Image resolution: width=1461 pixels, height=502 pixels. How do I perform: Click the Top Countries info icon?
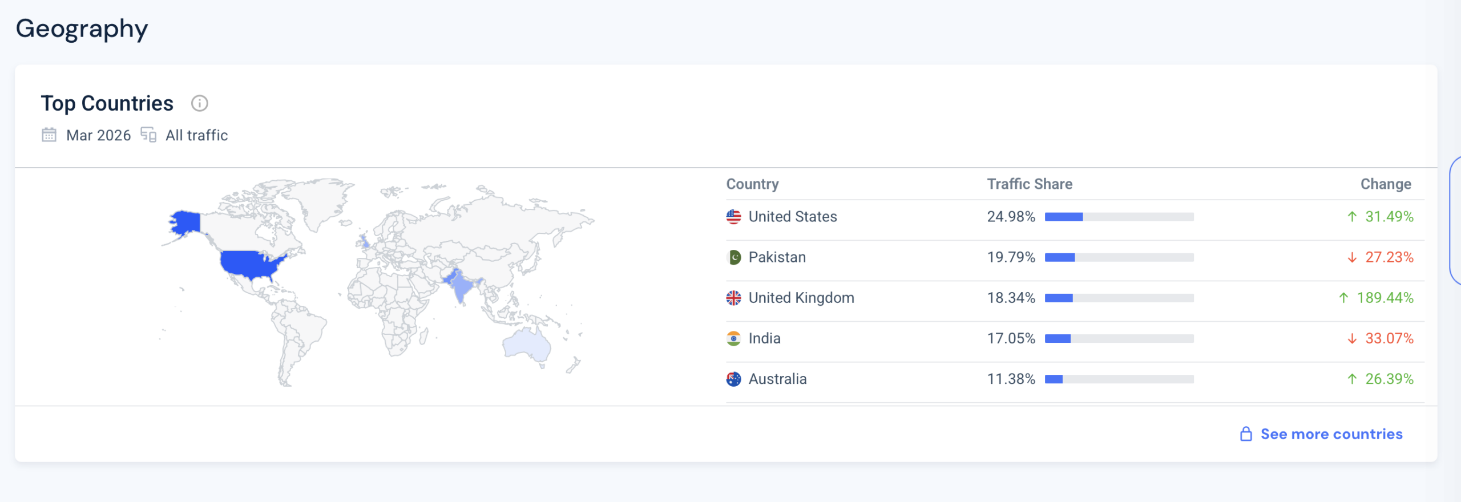pyautogui.click(x=199, y=103)
